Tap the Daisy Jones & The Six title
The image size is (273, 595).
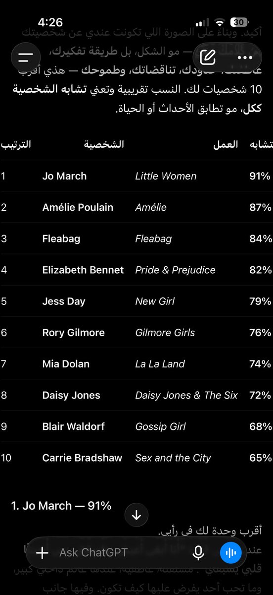pos(186,395)
